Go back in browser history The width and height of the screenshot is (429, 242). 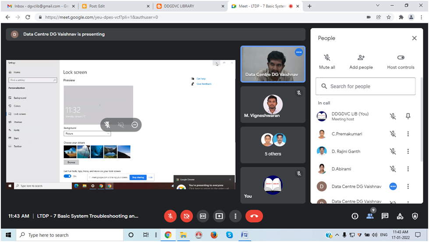pos(7,17)
